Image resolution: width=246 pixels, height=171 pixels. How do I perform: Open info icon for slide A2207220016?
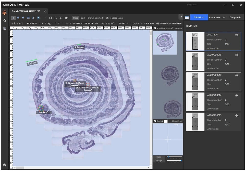point(236,55)
